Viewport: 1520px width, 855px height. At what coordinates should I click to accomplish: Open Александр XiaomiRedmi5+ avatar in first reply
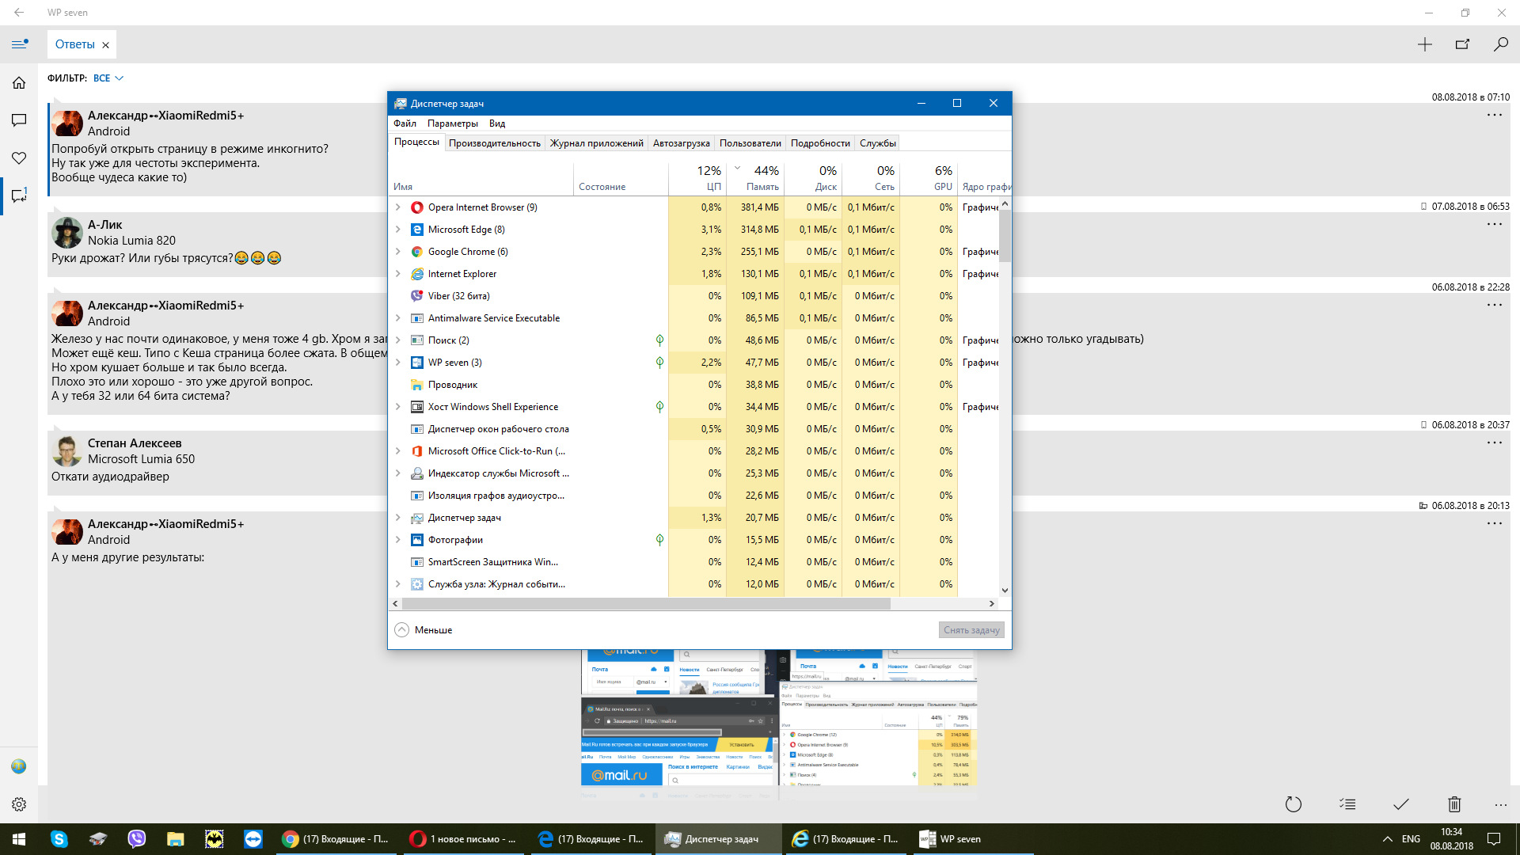pos(67,123)
